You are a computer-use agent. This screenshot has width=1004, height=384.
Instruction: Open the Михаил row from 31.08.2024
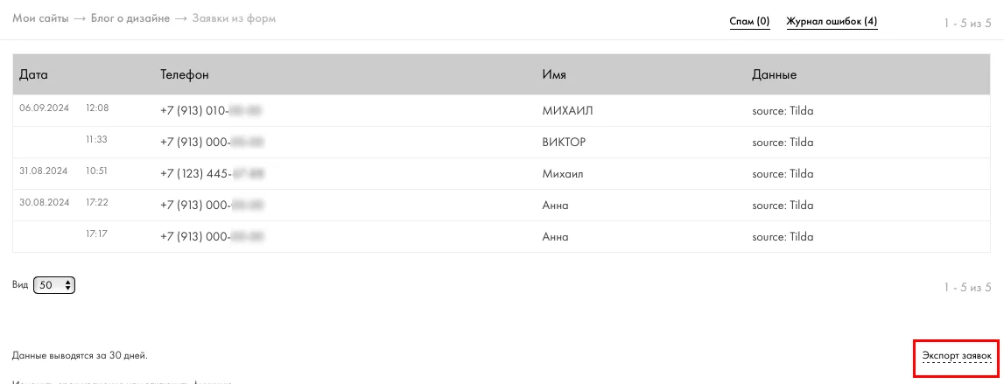(x=562, y=174)
